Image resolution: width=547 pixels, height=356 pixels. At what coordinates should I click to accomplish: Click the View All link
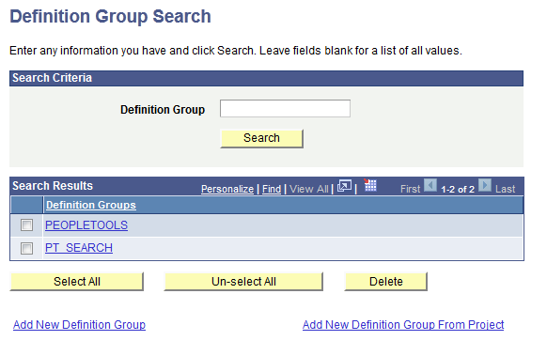tap(309, 189)
